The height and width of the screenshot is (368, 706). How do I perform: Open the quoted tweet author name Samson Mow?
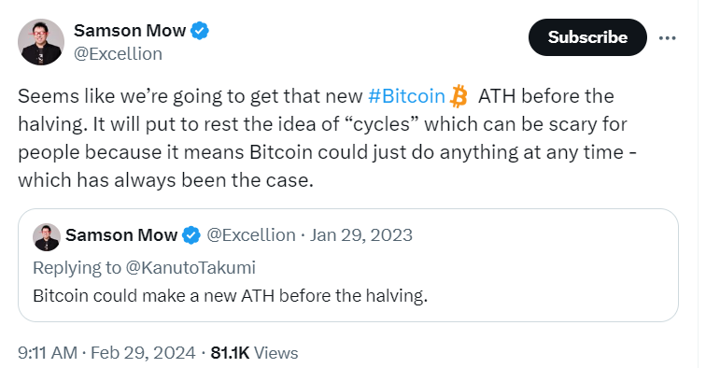(121, 235)
